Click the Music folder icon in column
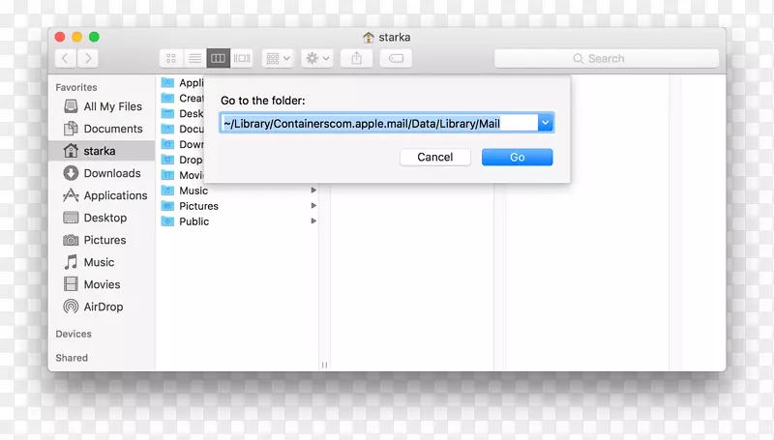774x440 pixels. 167,191
